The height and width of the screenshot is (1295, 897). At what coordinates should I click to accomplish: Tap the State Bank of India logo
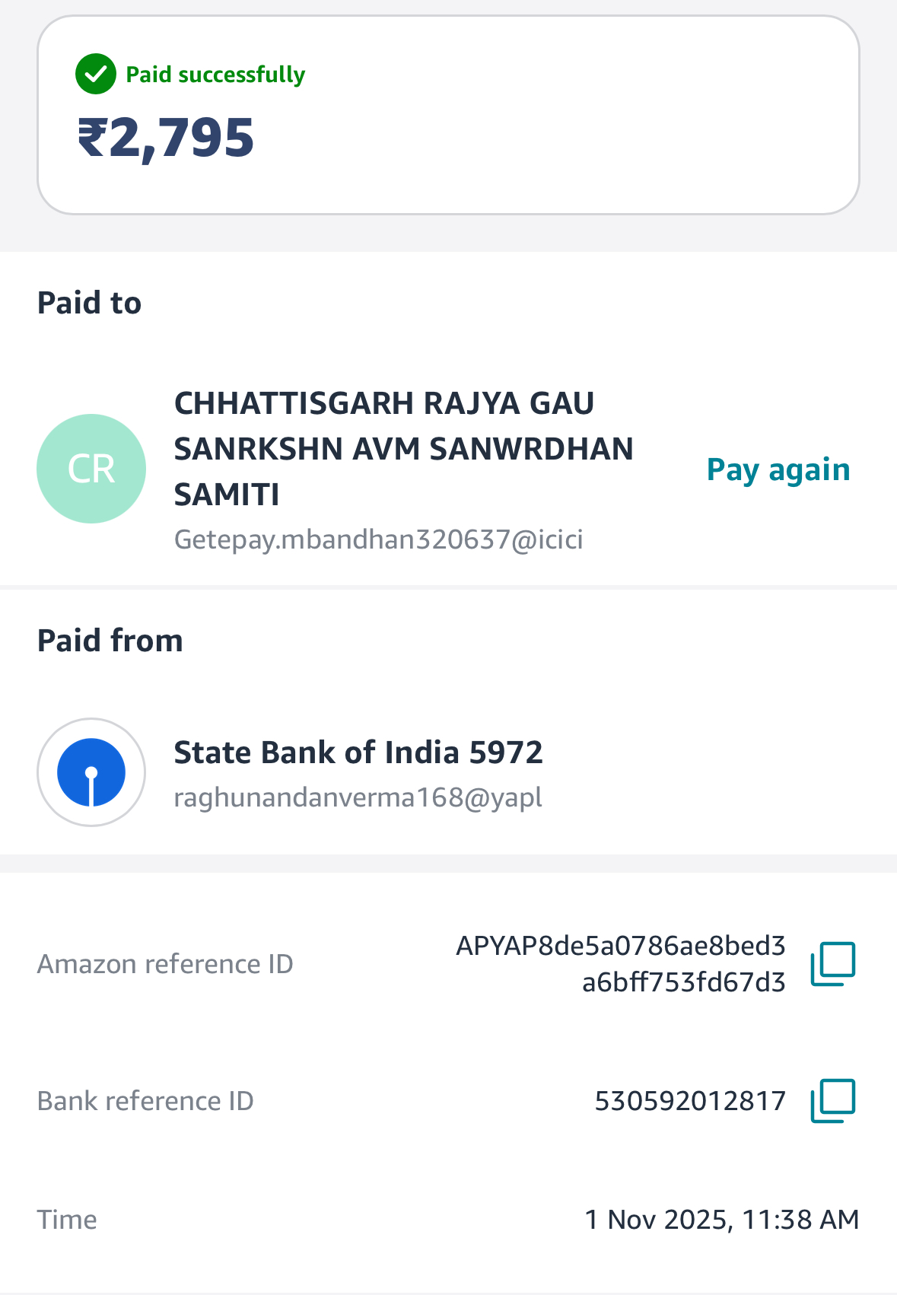point(91,772)
